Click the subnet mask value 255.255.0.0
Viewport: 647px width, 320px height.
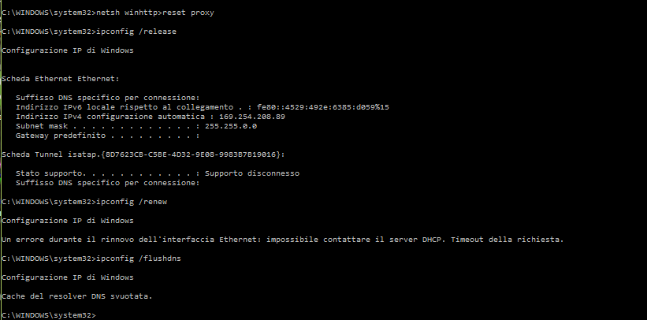point(231,126)
